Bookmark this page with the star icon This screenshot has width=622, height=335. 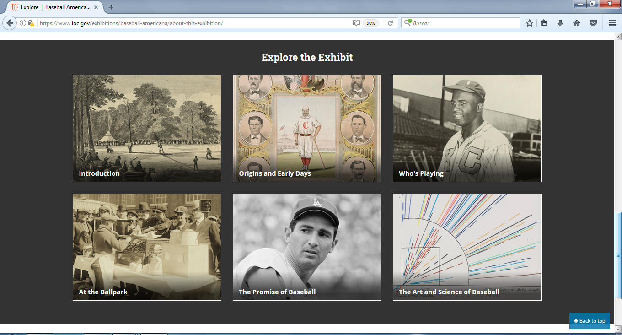(529, 23)
